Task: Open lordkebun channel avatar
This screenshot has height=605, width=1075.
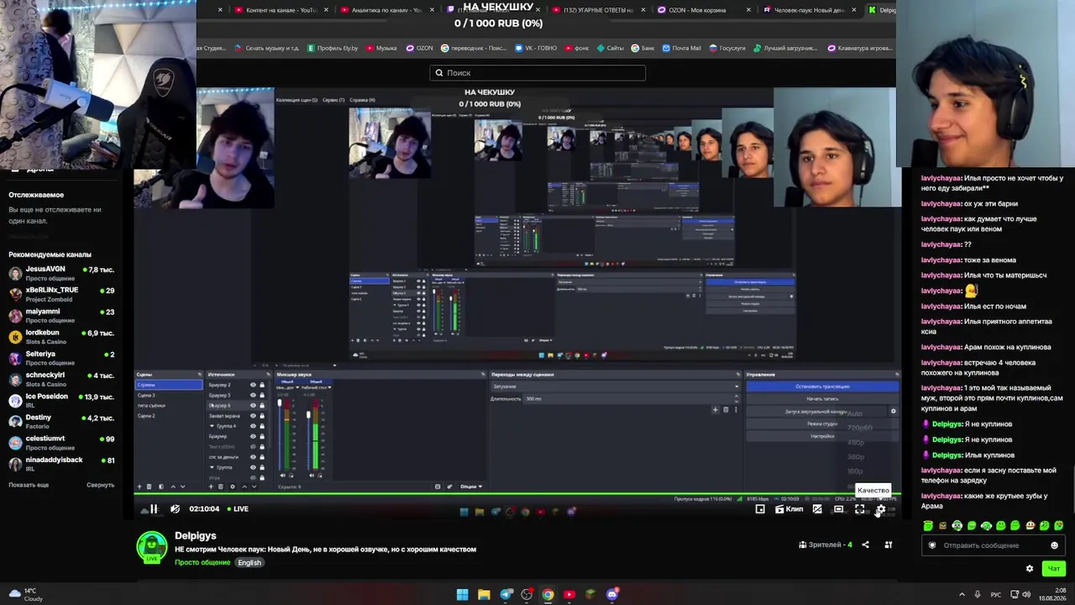Action: tap(15, 337)
